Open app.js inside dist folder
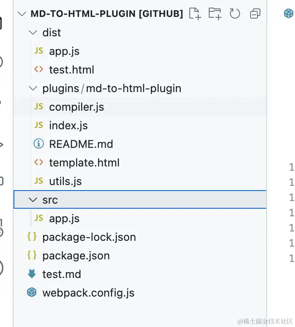This screenshot has width=295, height=327. (64, 51)
